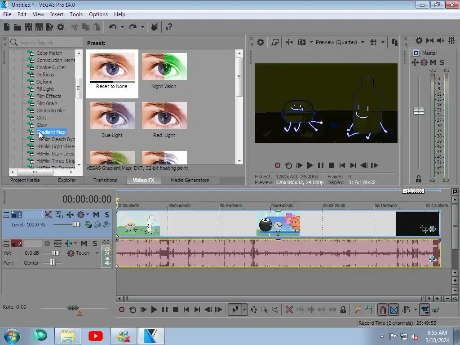This screenshot has height=345, width=460.
Task: Open Overlays grid dropdown arrow
Action: click(383, 42)
